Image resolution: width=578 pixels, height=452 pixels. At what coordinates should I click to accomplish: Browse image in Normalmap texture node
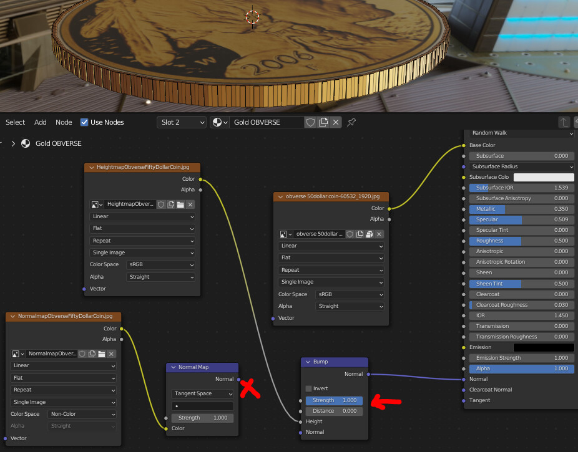(x=17, y=353)
